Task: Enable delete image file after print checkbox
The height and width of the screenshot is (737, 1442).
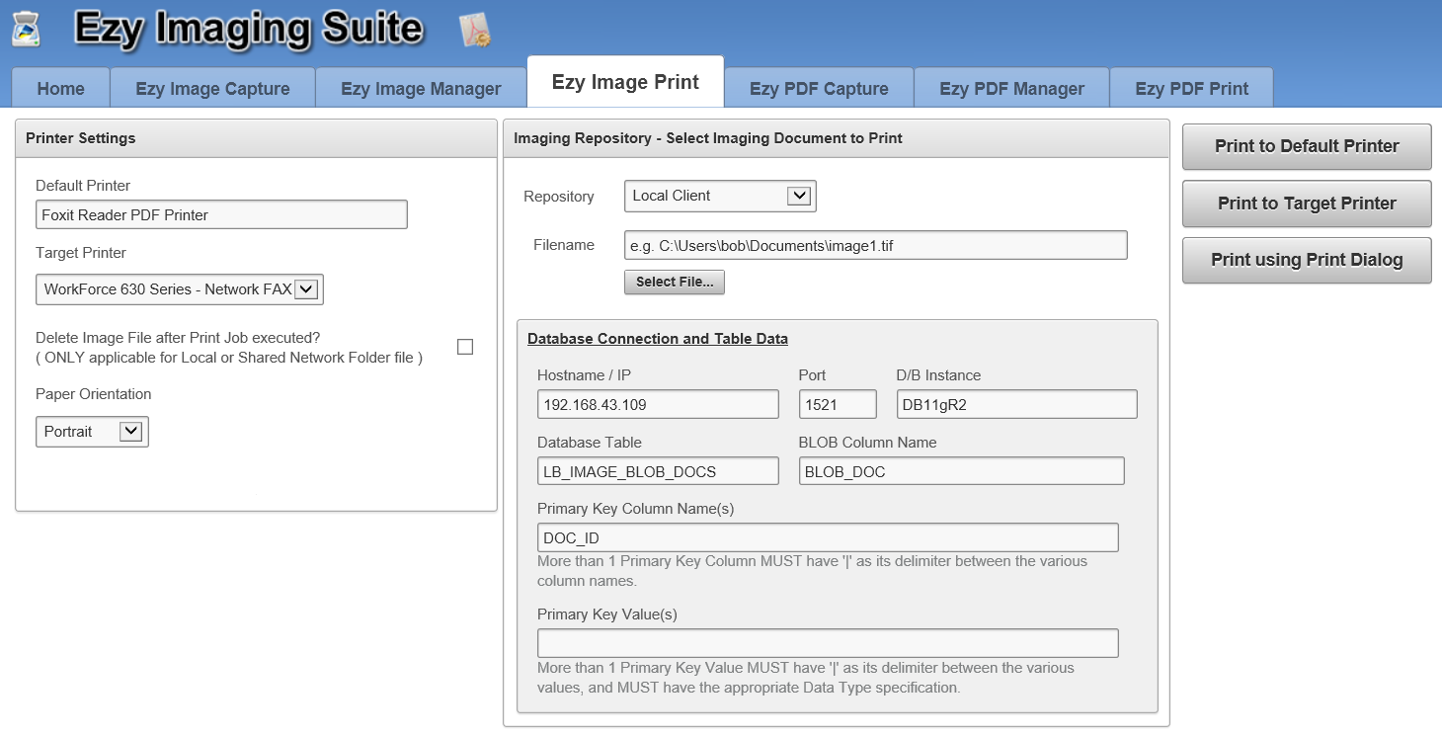Action: pyautogui.click(x=465, y=347)
